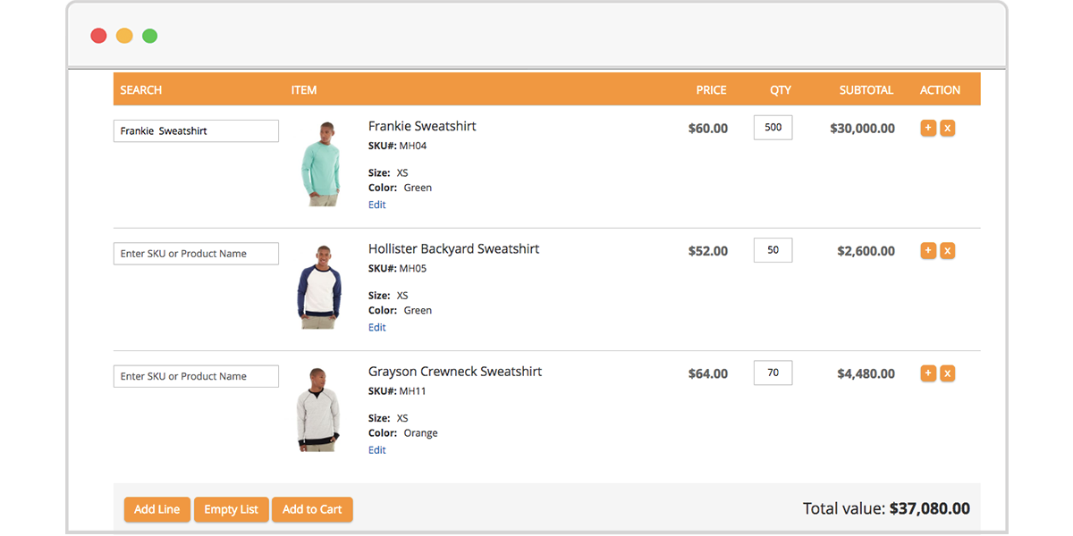
Task: Select the quantity field showing 500
Action: [773, 127]
